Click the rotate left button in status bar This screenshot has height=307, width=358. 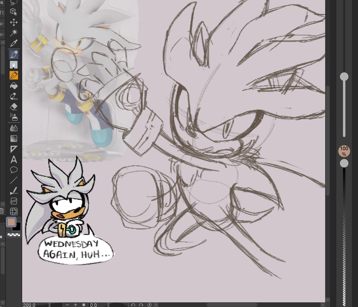(133, 305)
